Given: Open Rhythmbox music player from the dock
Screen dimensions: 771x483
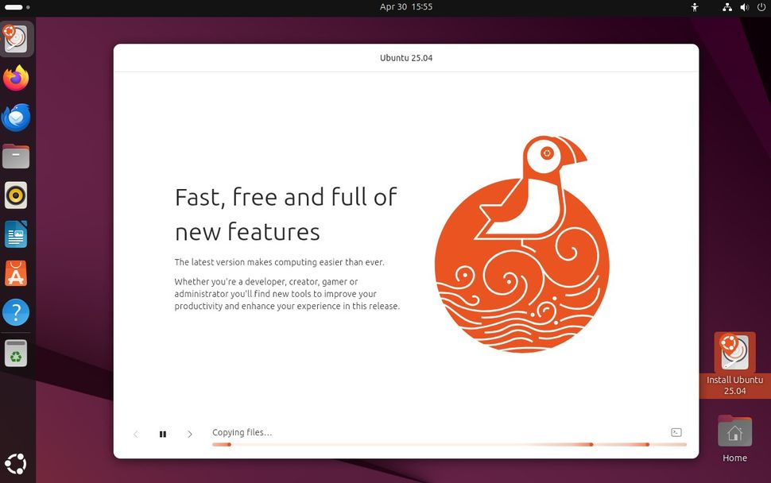Looking at the screenshot, I should [16, 195].
